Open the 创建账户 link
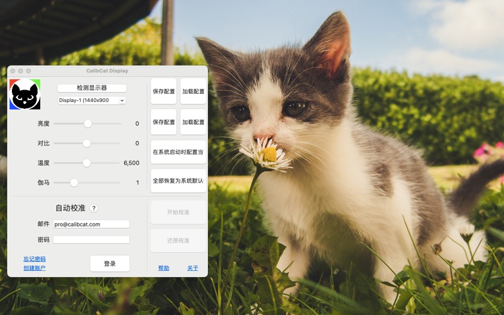Screen dimensions: 504x315 35,268
